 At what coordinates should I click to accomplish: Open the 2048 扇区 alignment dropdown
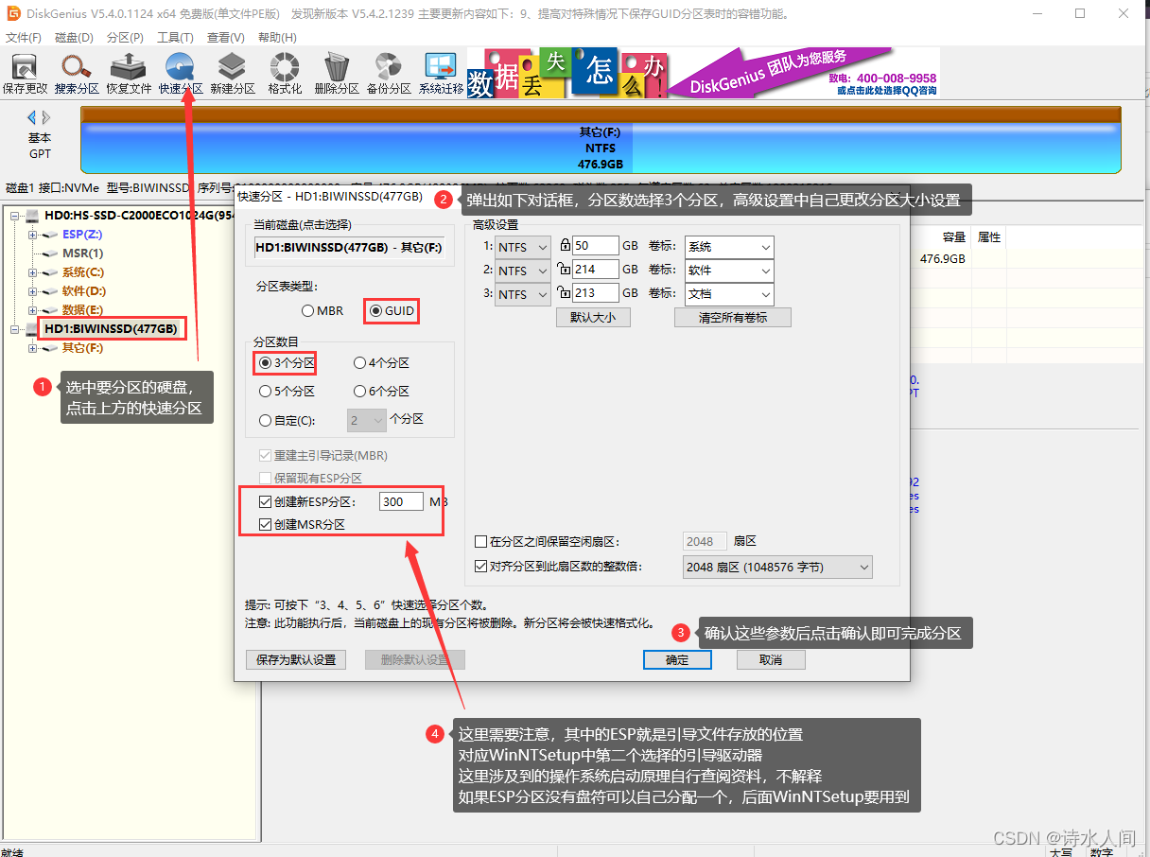click(777, 567)
